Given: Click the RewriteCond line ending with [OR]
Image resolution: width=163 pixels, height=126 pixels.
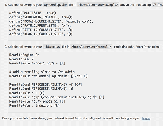Looking at the screenshot, I should tap(46, 84).
